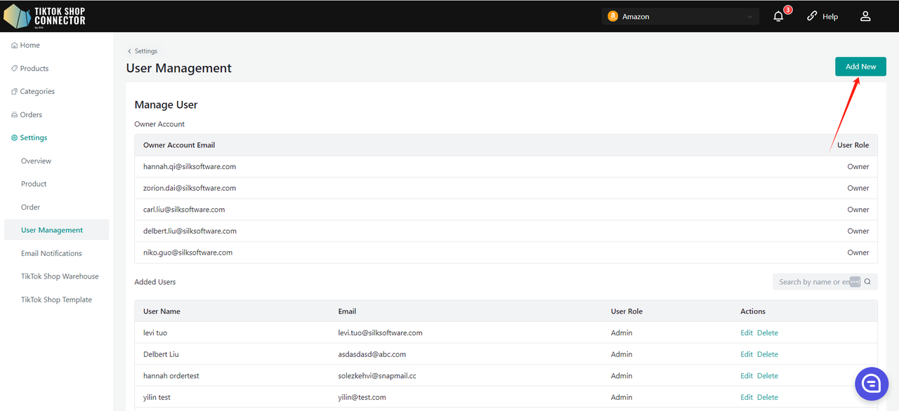This screenshot has width=899, height=411.
Task: Open the Amazon store dropdown
Action: point(680,16)
